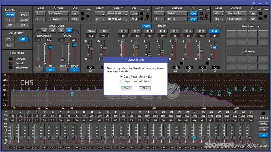Click the TEST square for CH2
The width and height of the screenshot is (271, 152).
click(82, 19)
